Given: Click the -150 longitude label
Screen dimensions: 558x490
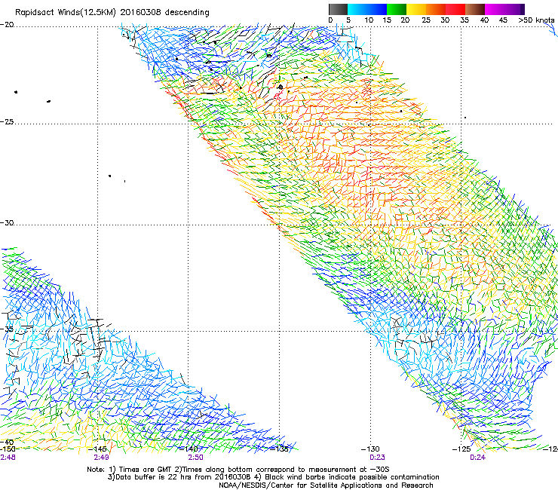Looking at the screenshot, I should click(8, 449).
